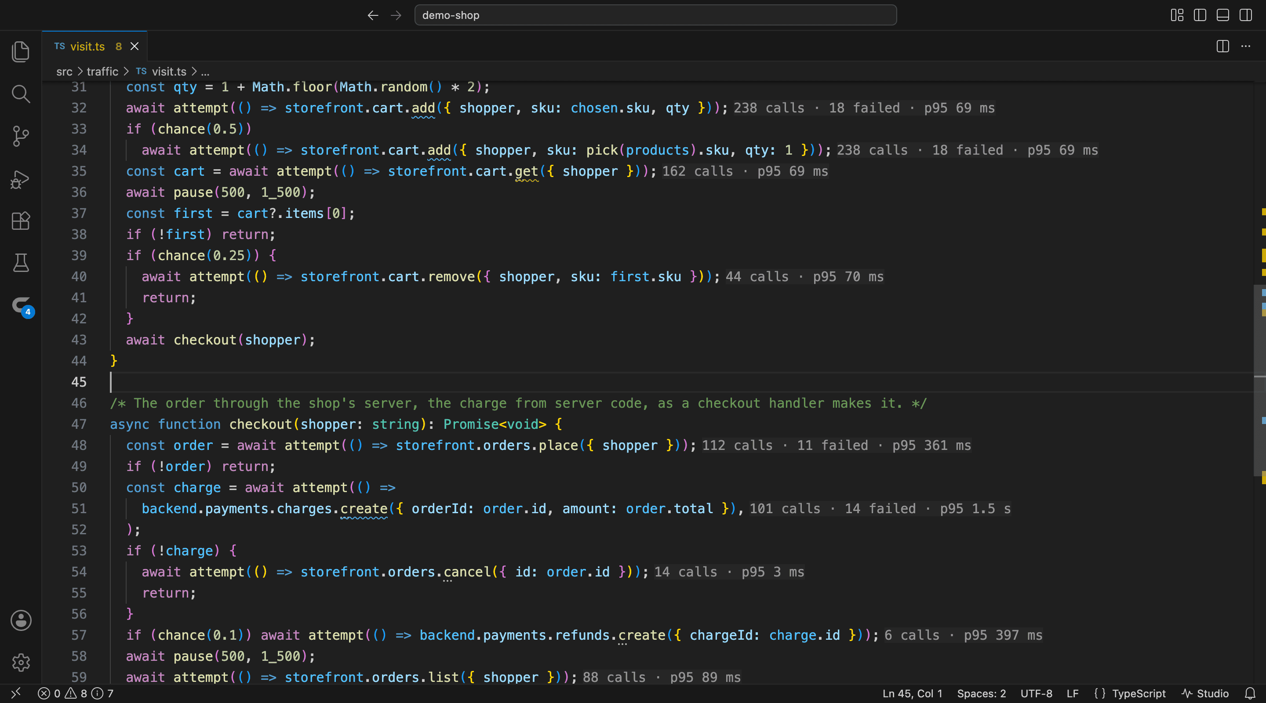Change encoding via UTF-8
The width and height of the screenshot is (1266, 703).
(1036, 693)
